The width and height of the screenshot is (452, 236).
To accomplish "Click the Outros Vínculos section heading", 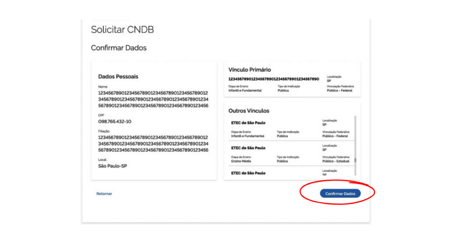I will [x=249, y=111].
